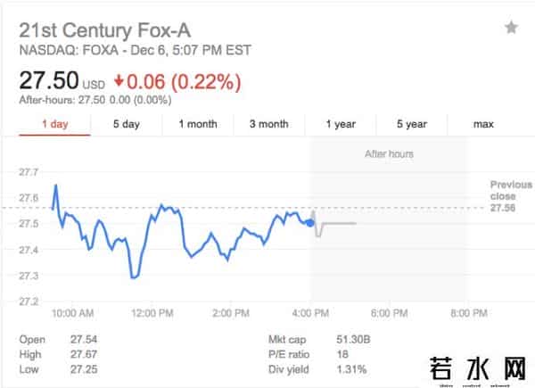
Task: Select the 5 year range tab
Action: pos(412,124)
